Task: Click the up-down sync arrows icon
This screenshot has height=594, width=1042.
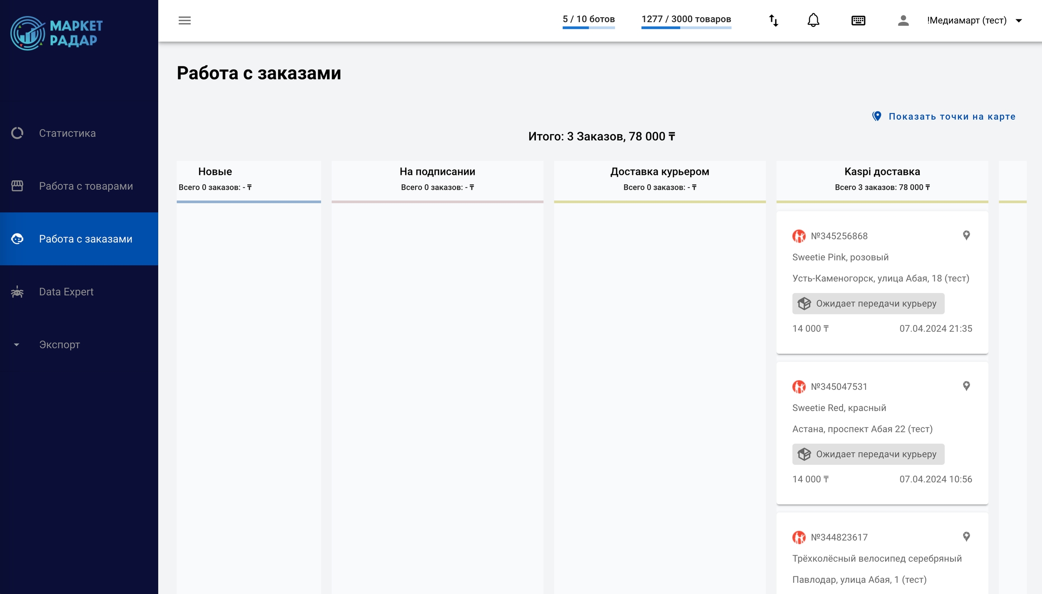Action: coord(773,21)
